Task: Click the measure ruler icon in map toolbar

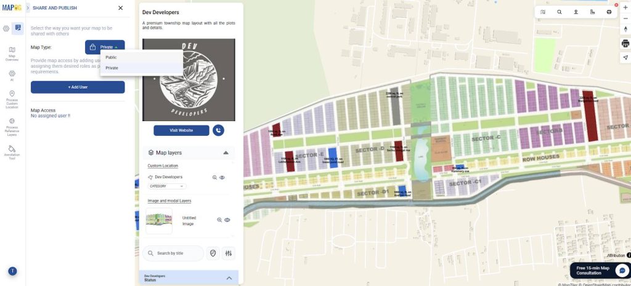Action: [592, 12]
